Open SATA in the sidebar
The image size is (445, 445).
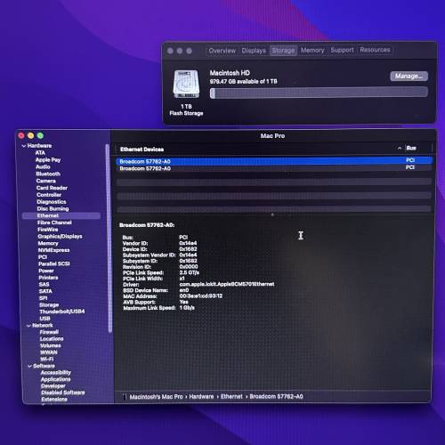click(45, 291)
